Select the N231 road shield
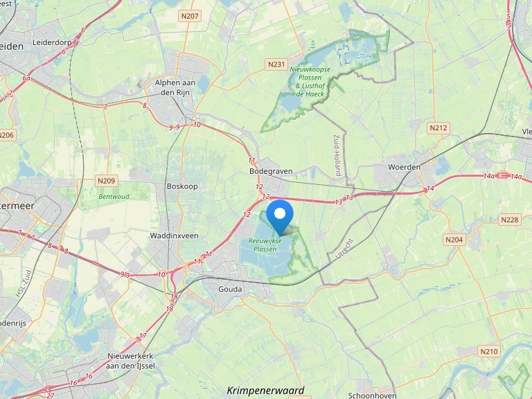The height and width of the screenshot is (399, 532). 276,64
